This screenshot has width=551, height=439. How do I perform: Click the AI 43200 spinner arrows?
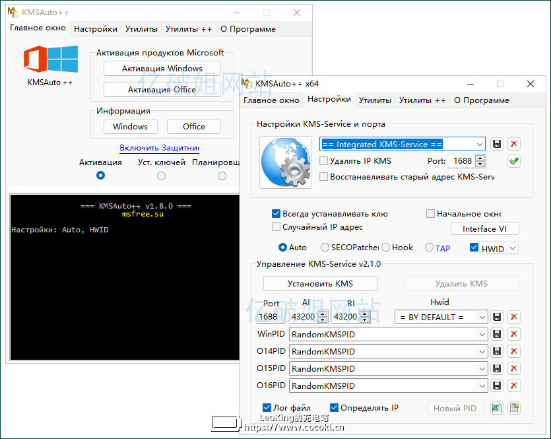pyautogui.click(x=323, y=317)
